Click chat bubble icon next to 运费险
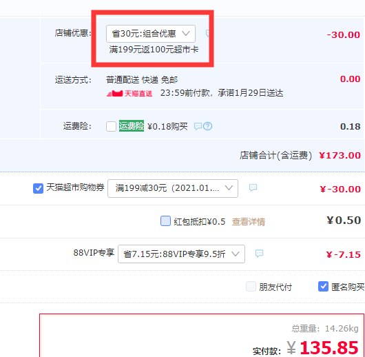 click(198, 126)
